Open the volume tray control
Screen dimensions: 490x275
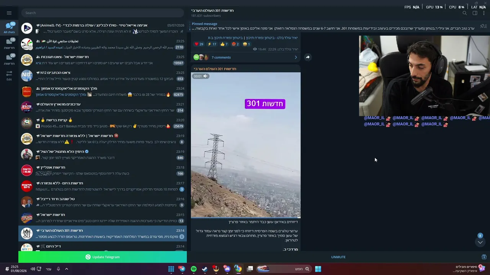coord(33,269)
